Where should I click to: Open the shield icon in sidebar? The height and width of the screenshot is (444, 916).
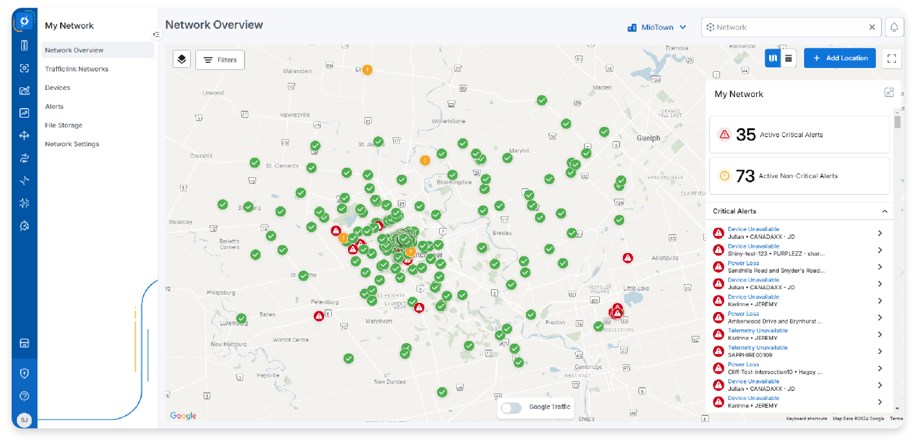click(x=25, y=373)
